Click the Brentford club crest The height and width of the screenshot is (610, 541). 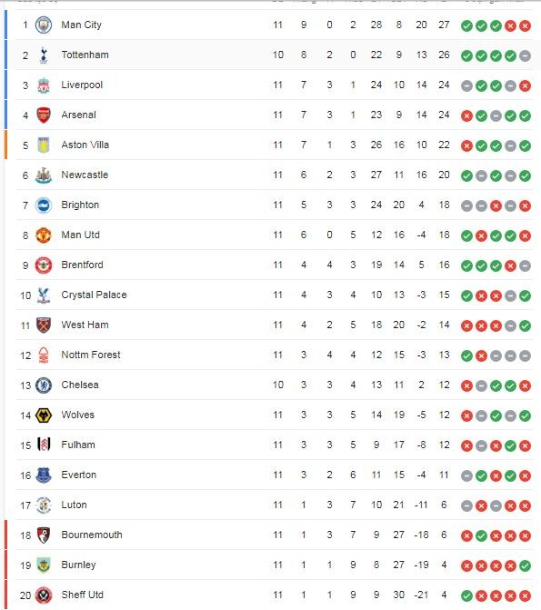point(44,265)
